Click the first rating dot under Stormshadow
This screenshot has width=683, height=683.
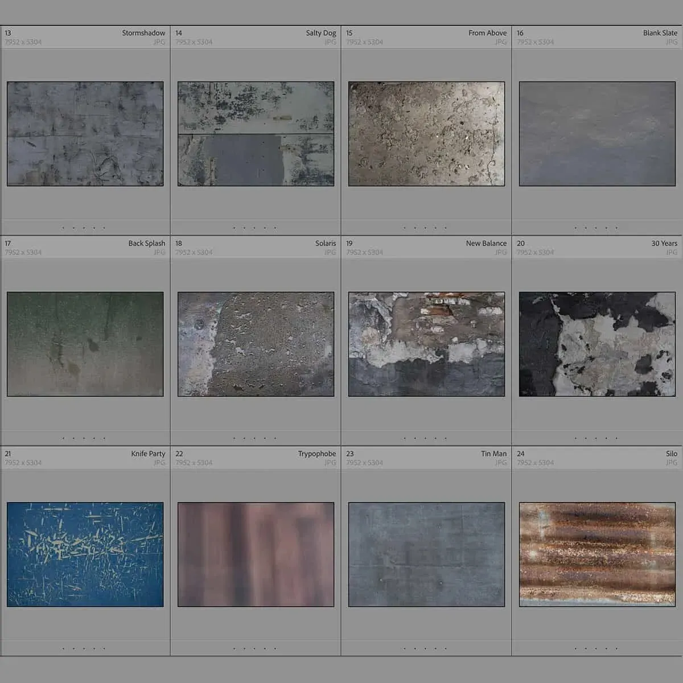point(63,228)
